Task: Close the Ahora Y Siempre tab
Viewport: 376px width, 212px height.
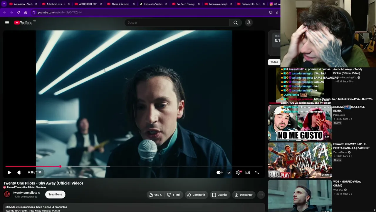Action: coord(134,4)
